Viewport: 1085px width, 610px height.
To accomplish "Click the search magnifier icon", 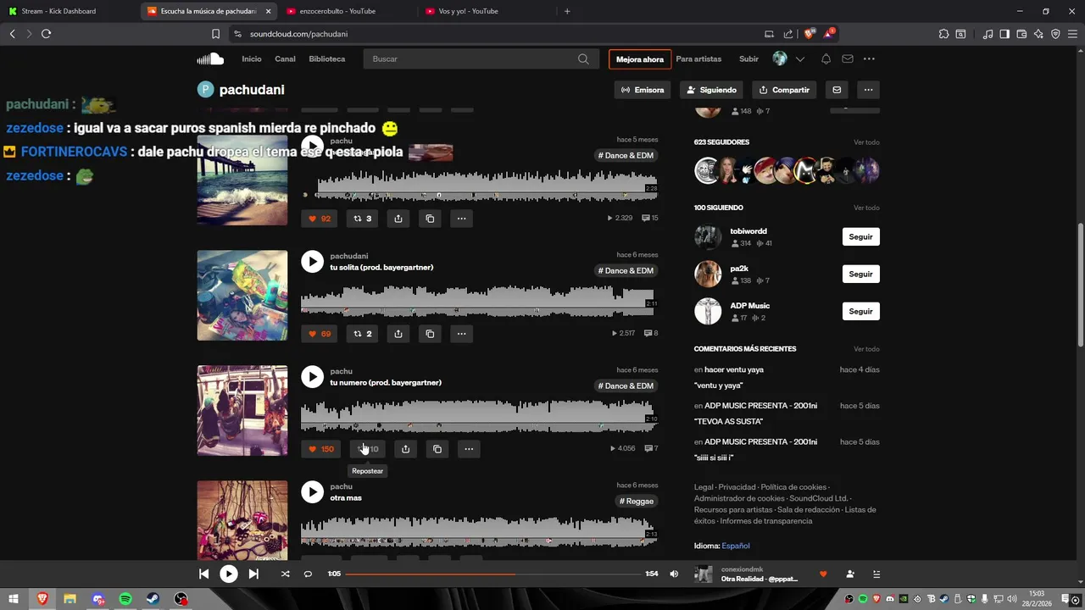I will (583, 58).
